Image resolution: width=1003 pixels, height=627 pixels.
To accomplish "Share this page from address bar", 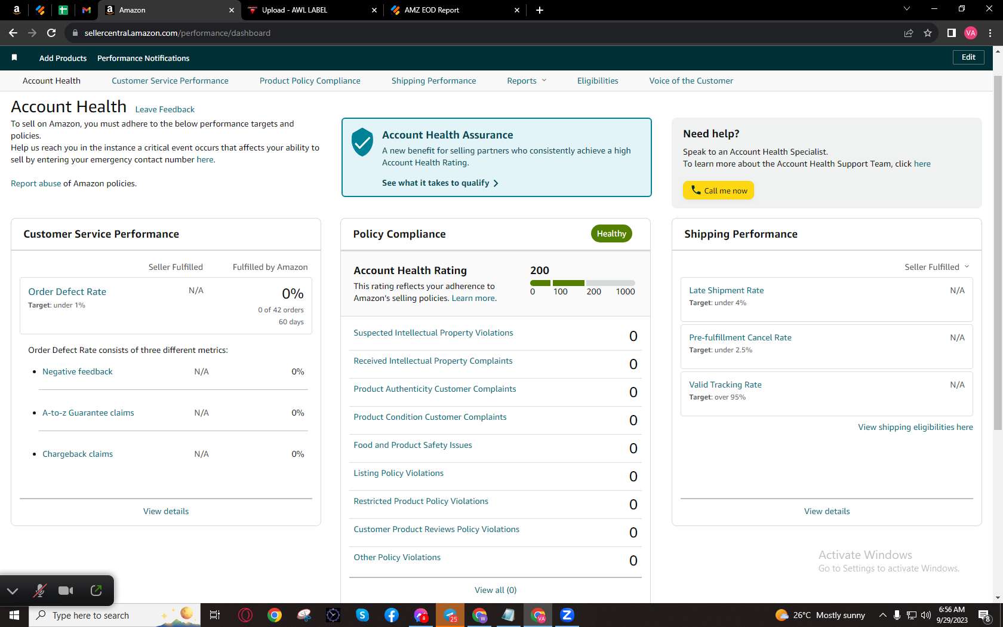I will 909,33.
